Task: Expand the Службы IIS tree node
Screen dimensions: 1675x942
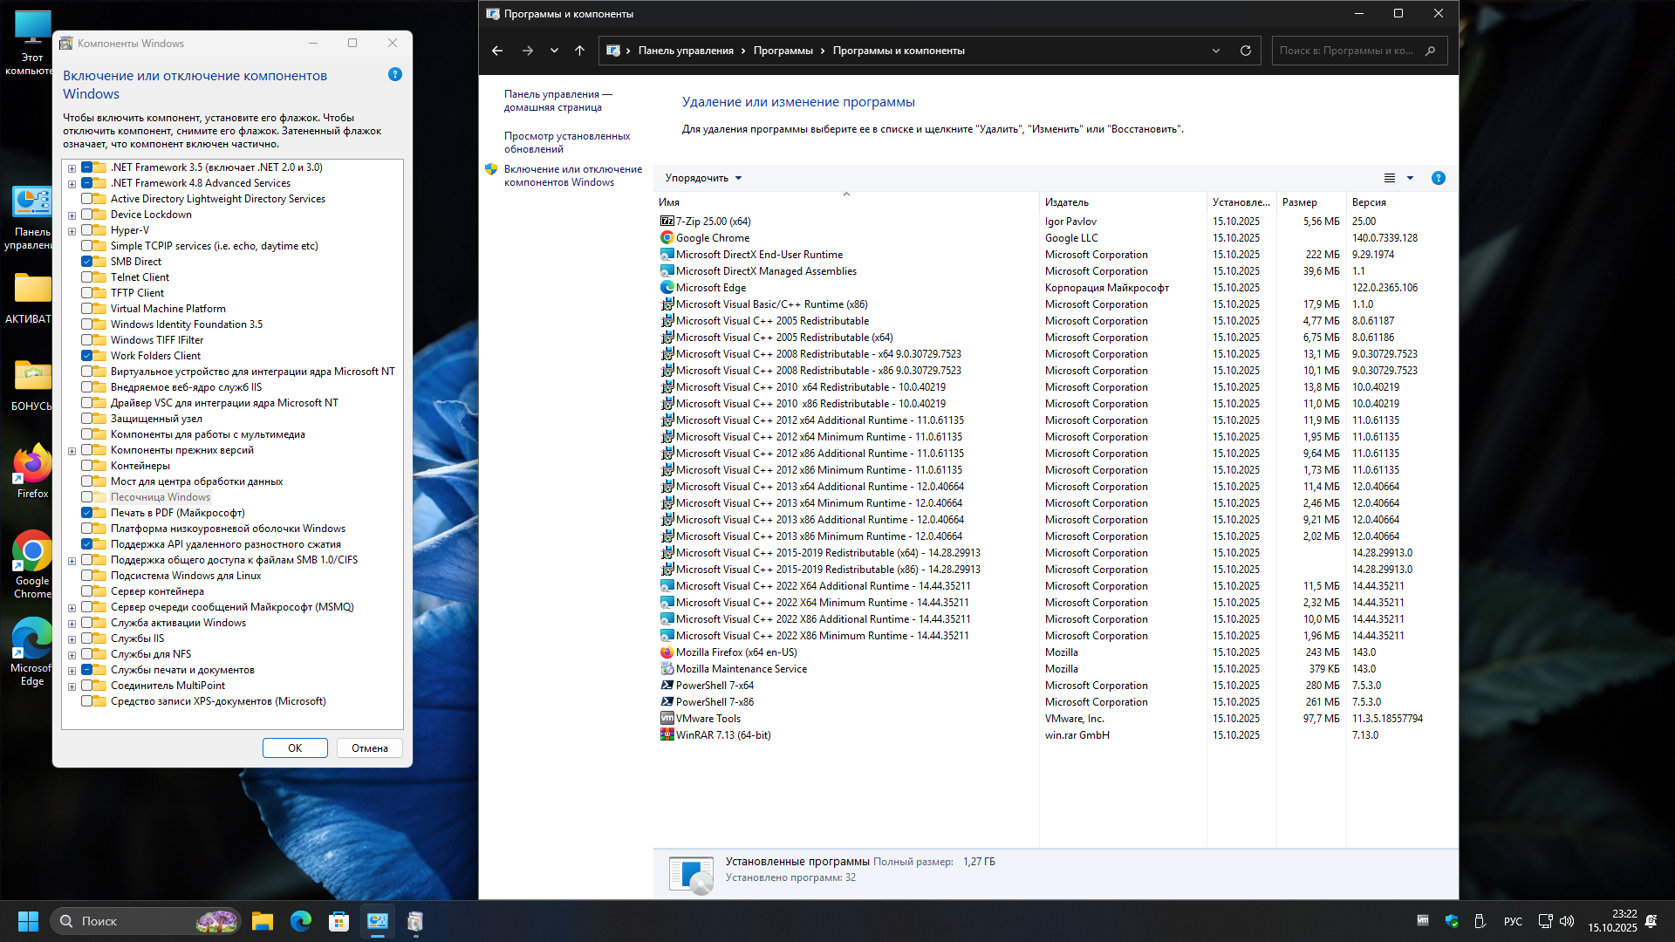Action: [x=72, y=639]
